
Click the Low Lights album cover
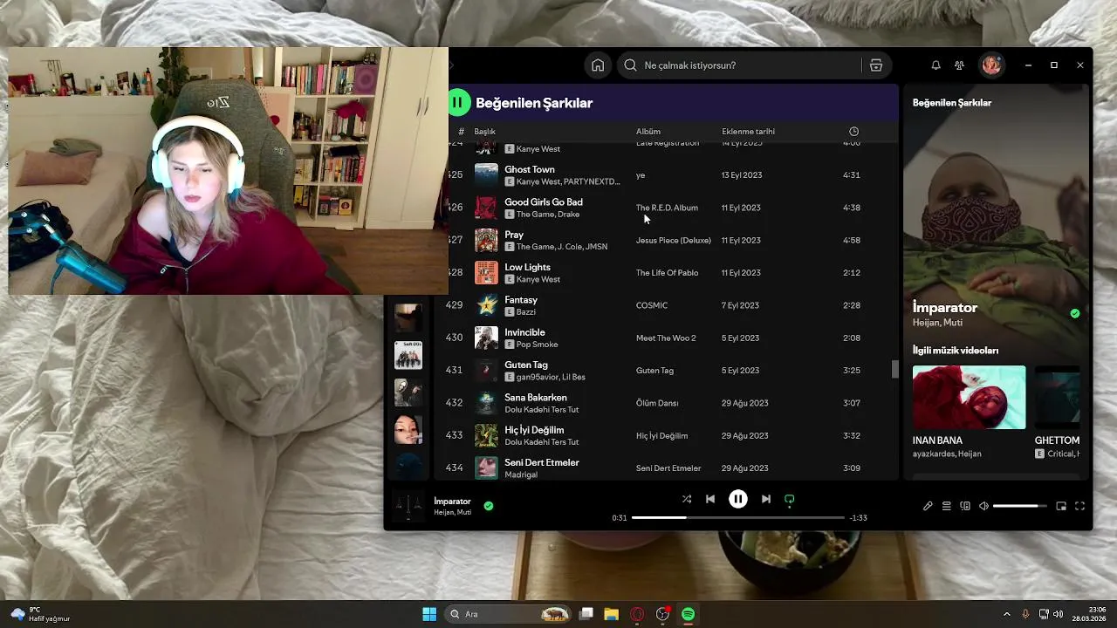pyautogui.click(x=486, y=272)
